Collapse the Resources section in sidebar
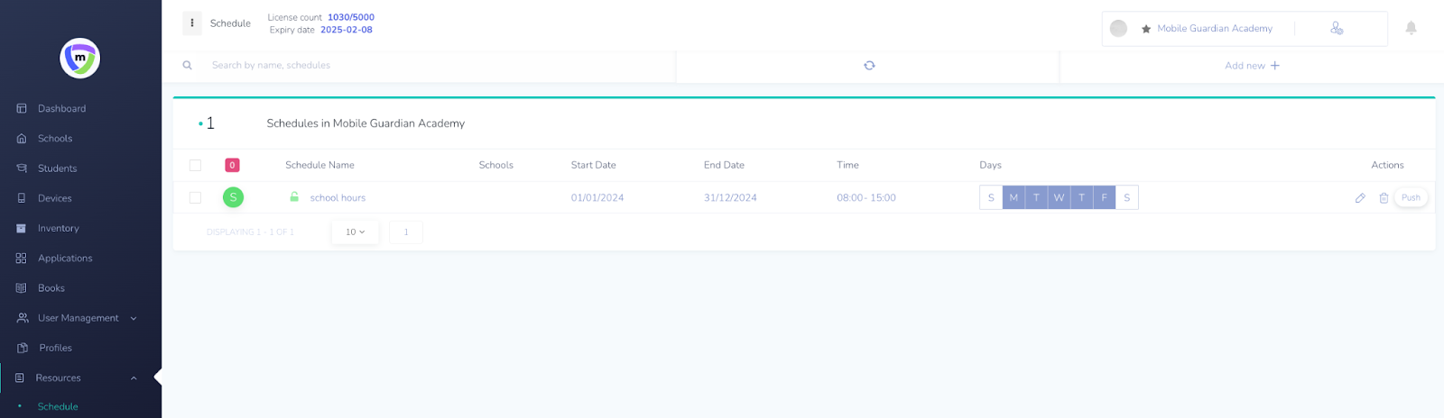1444x418 pixels. (134, 378)
